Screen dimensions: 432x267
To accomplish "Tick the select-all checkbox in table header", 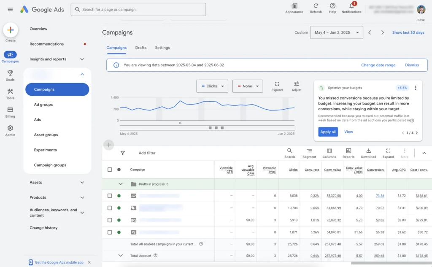I will [x=110, y=170].
